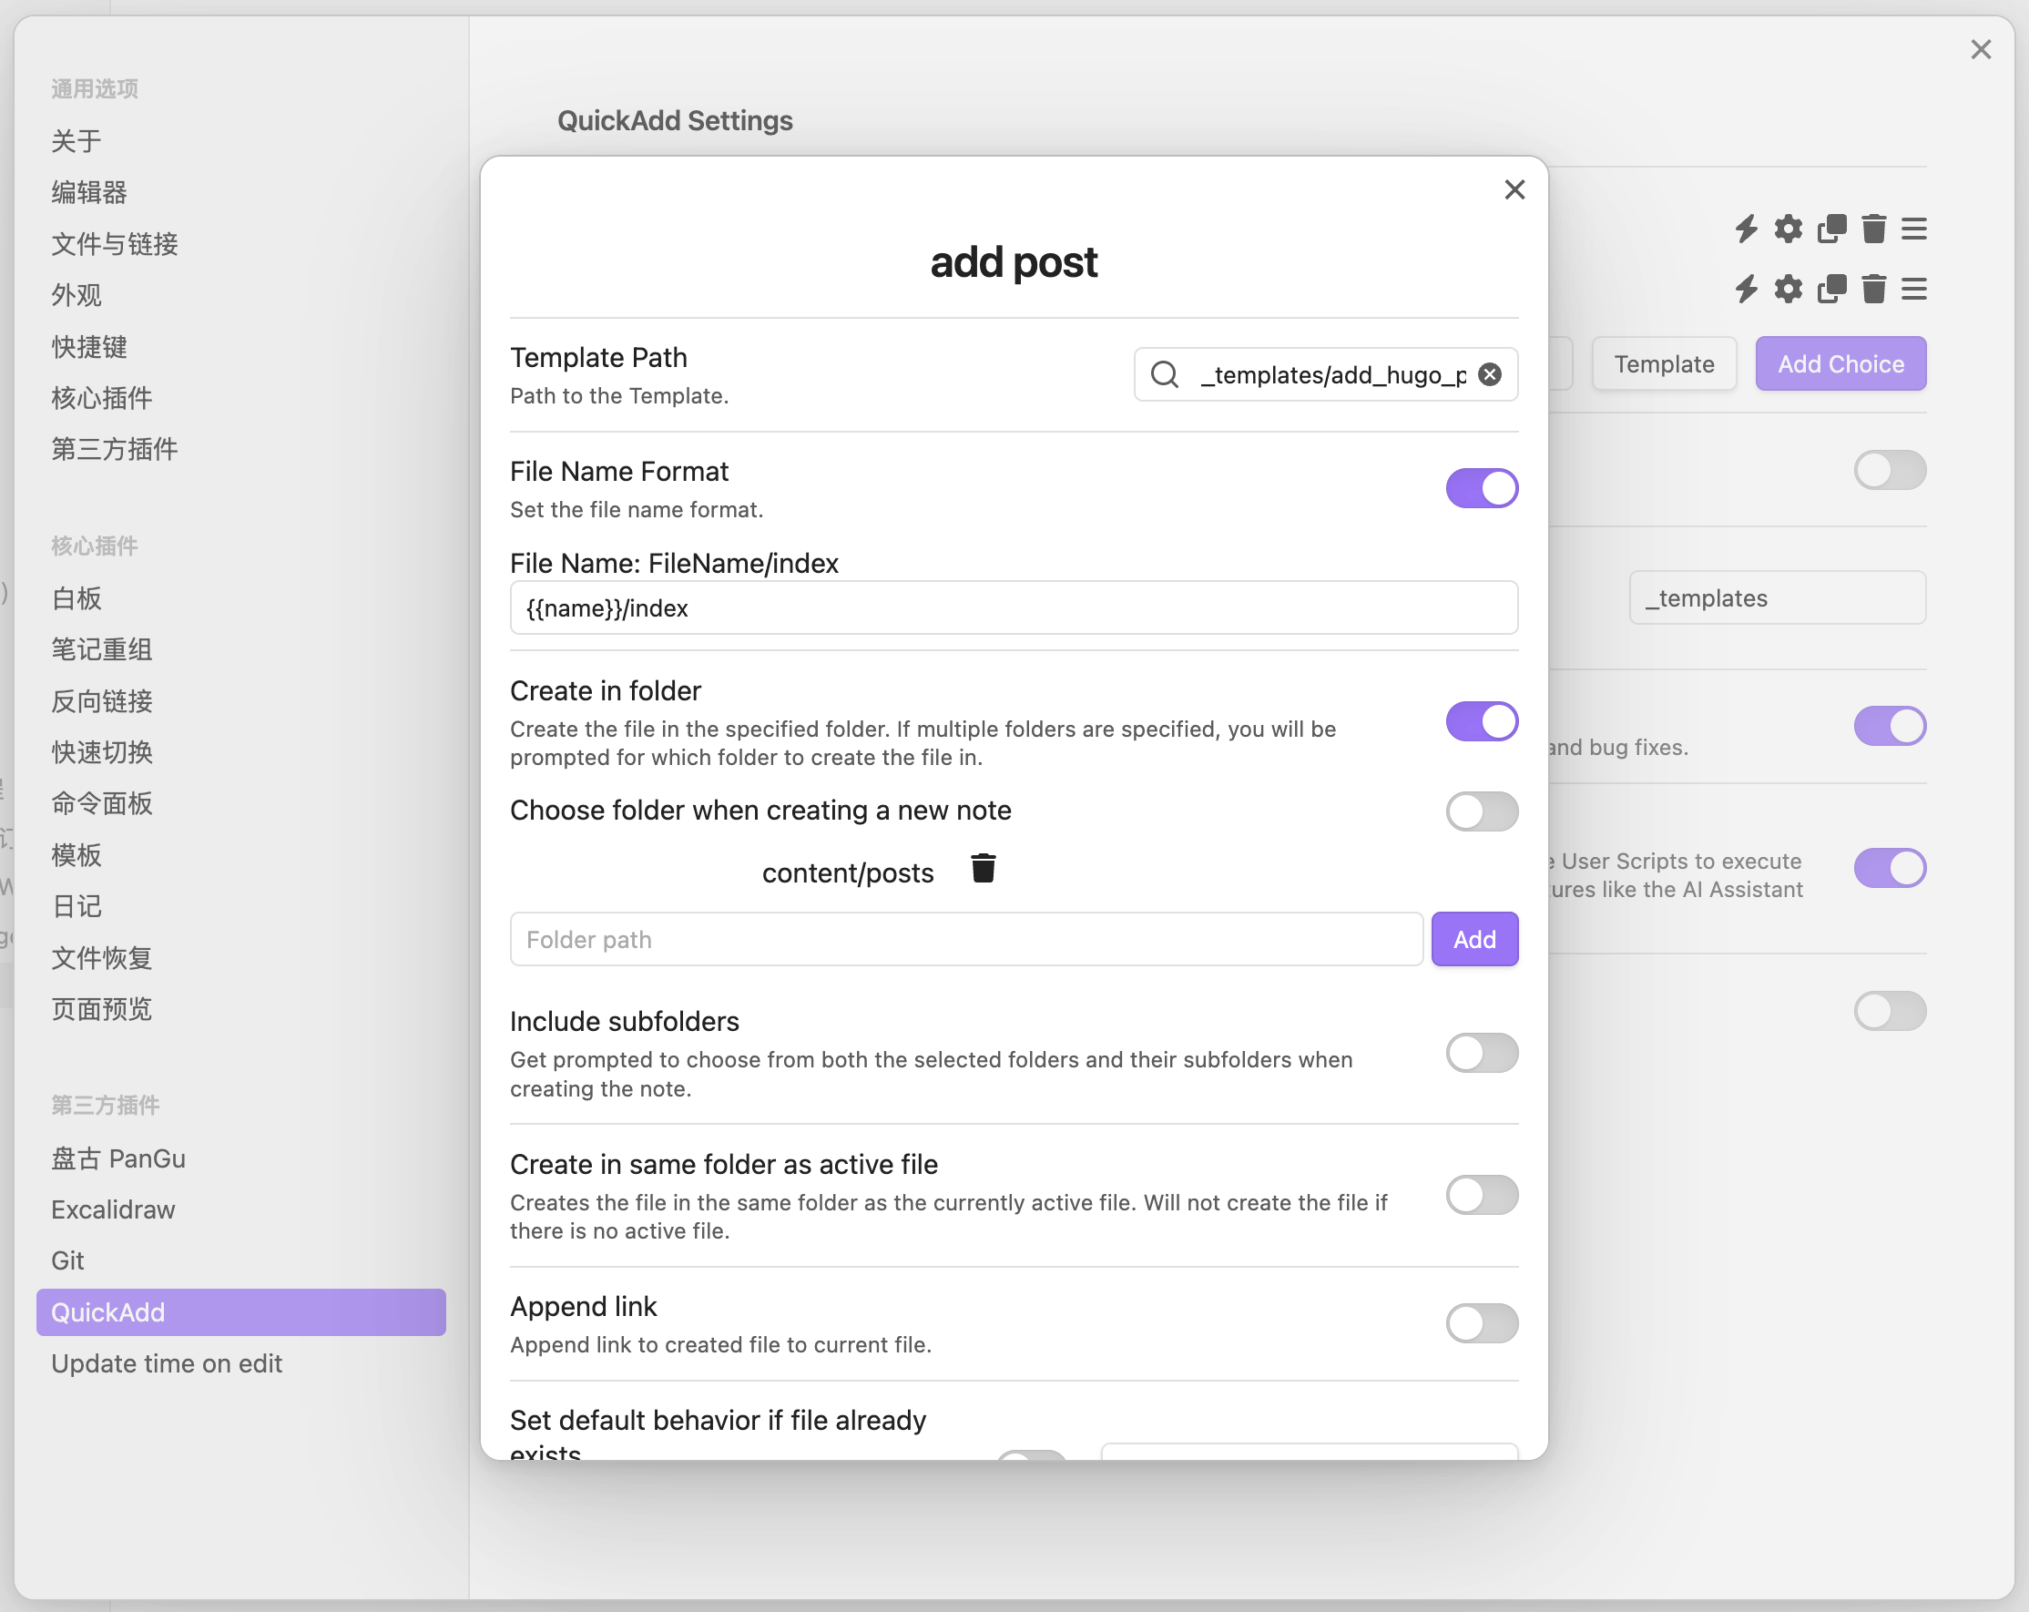The image size is (2029, 1612).
Task: Click the Add folder button
Action: pos(1473,939)
